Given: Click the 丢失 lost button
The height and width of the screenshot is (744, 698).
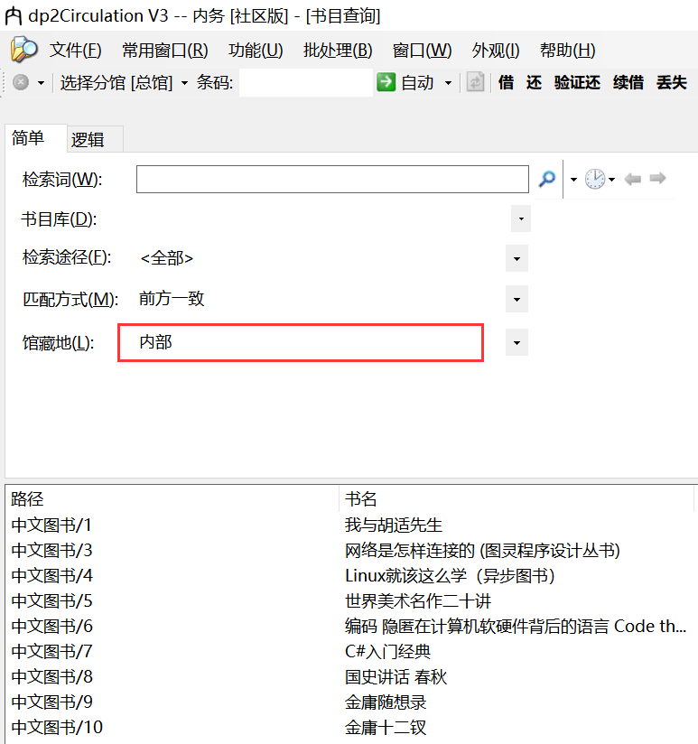Looking at the screenshot, I should pos(672,82).
